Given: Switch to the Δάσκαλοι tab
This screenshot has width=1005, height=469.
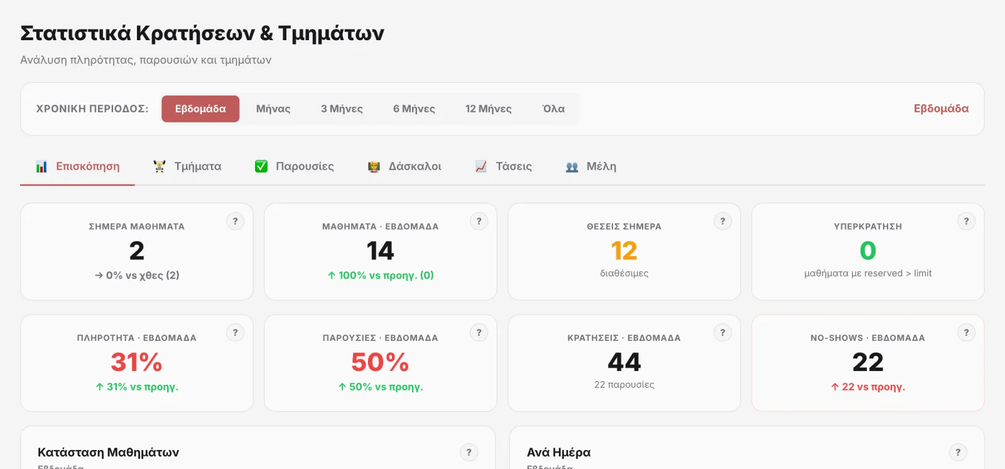Looking at the screenshot, I should coord(405,166).
